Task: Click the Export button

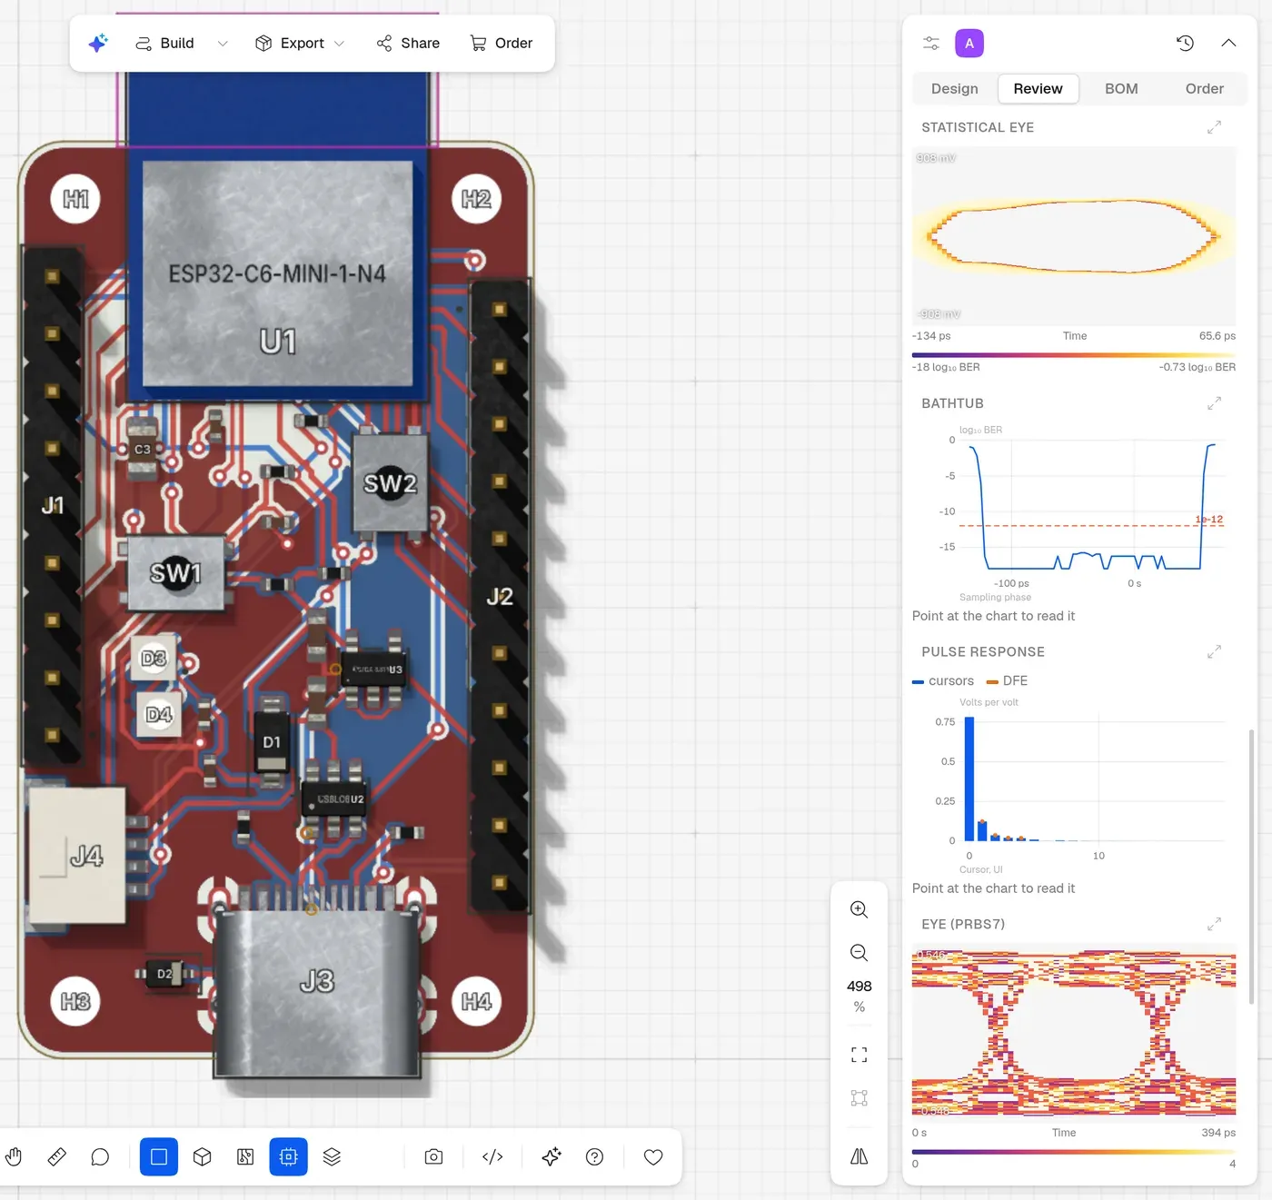Action: tap(290, 43)
